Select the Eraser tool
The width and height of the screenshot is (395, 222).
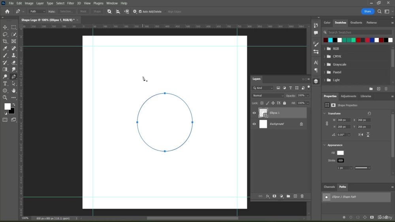[x=13, y=62]
